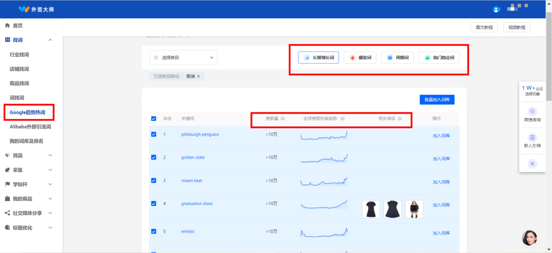Open the user account avatar icon

click(x=497, y=10)
